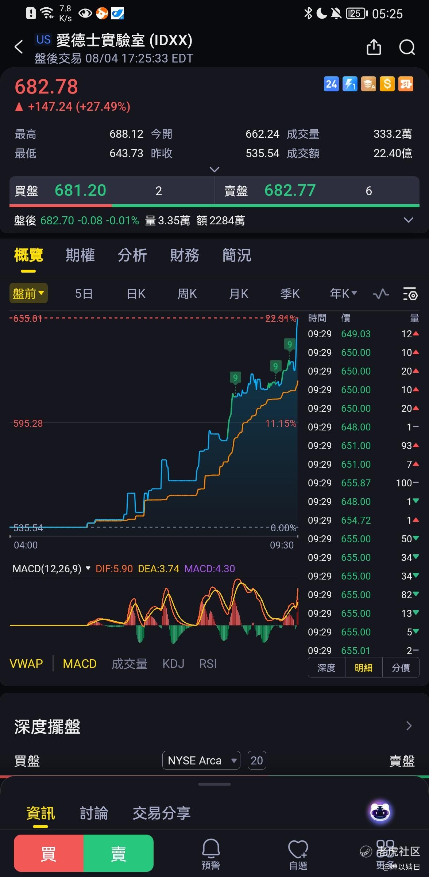The height and width of the screenshot is (877, 429).
Task: Select the 月K chart period
Action: click(x=239, y=293)
